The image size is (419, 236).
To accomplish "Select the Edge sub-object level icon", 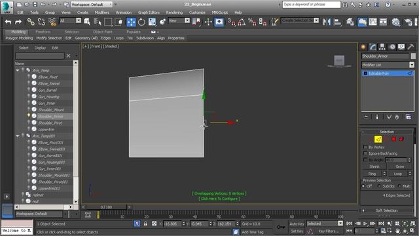I will coord(378,139).
